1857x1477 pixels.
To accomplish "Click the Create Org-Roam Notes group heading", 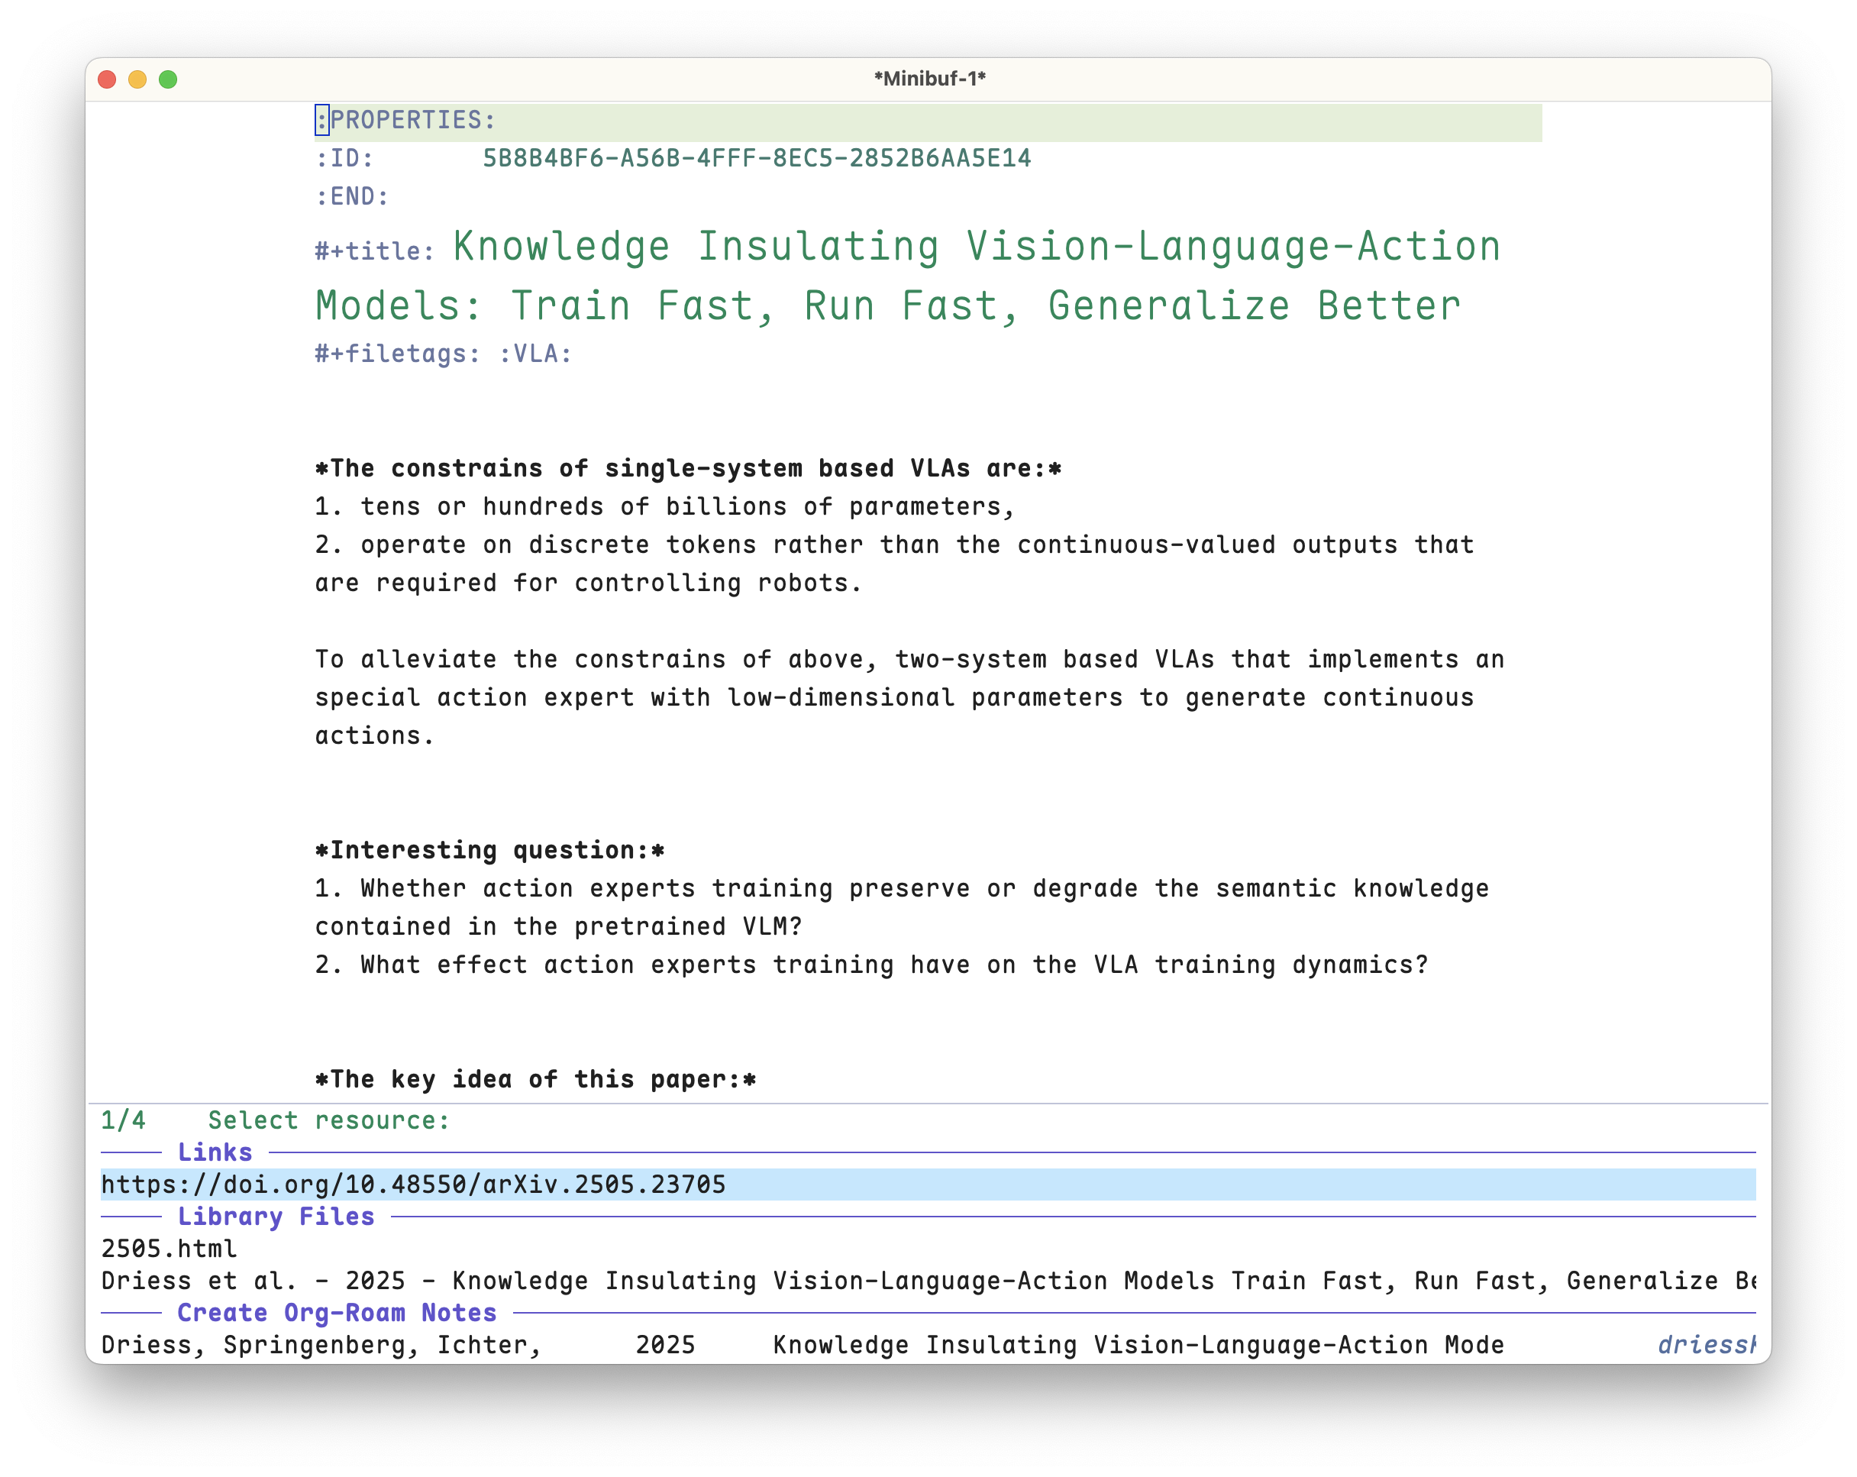I will point(337,1313).
